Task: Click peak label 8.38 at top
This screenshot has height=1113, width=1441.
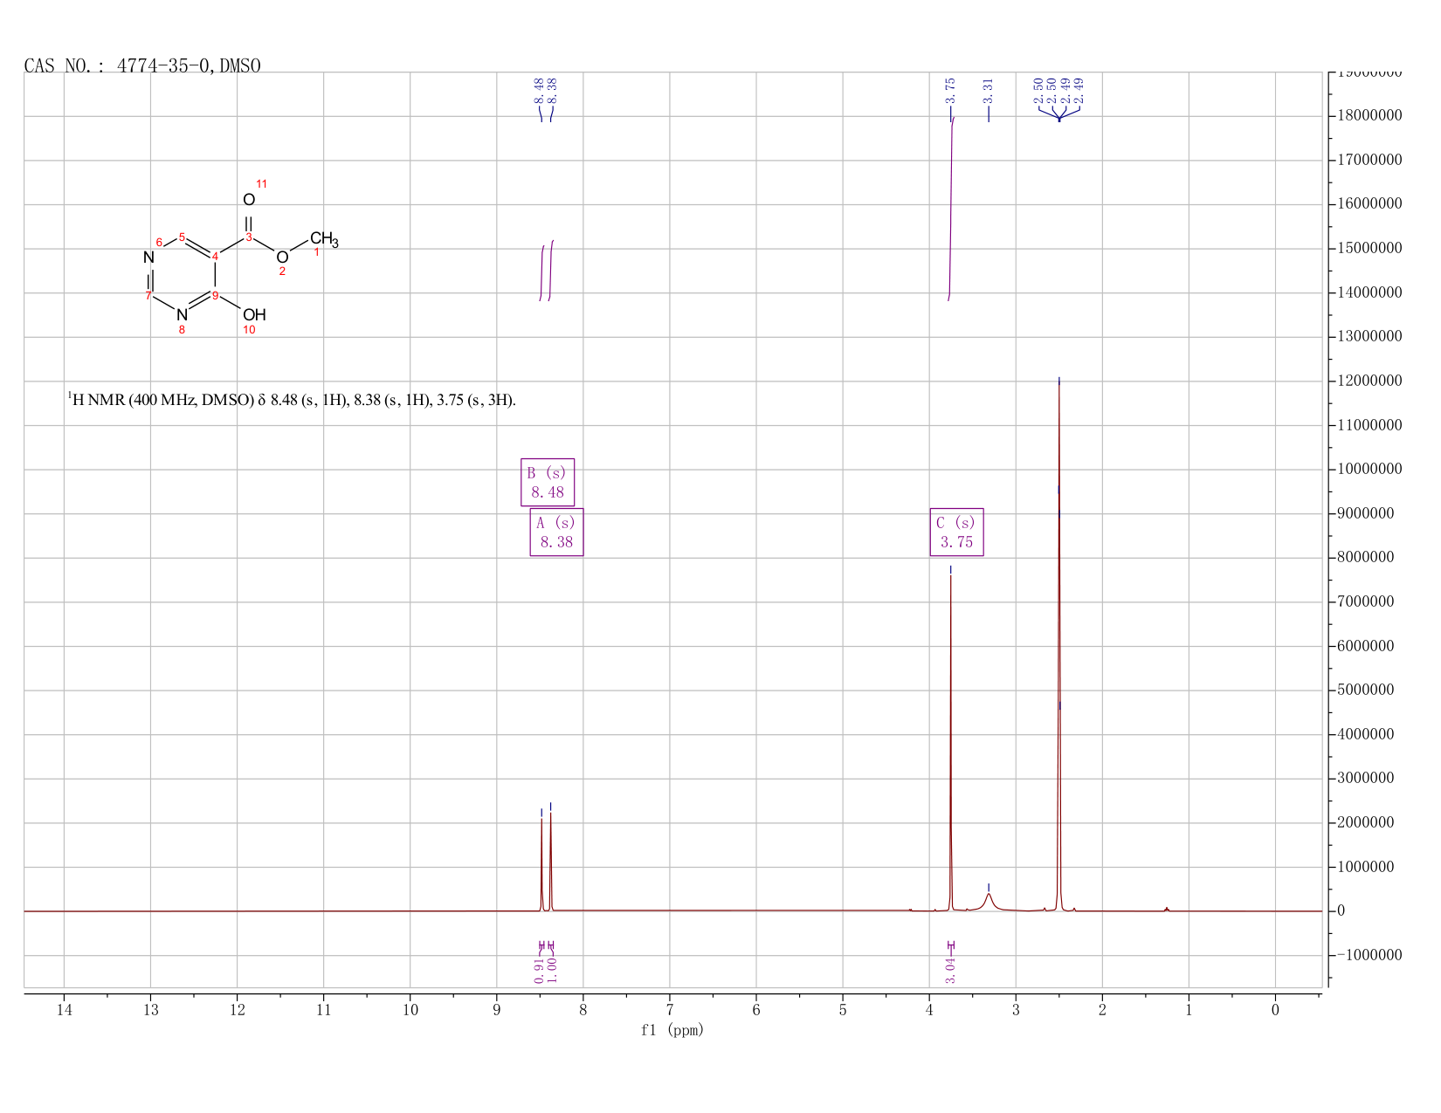Action: [552, 90]
